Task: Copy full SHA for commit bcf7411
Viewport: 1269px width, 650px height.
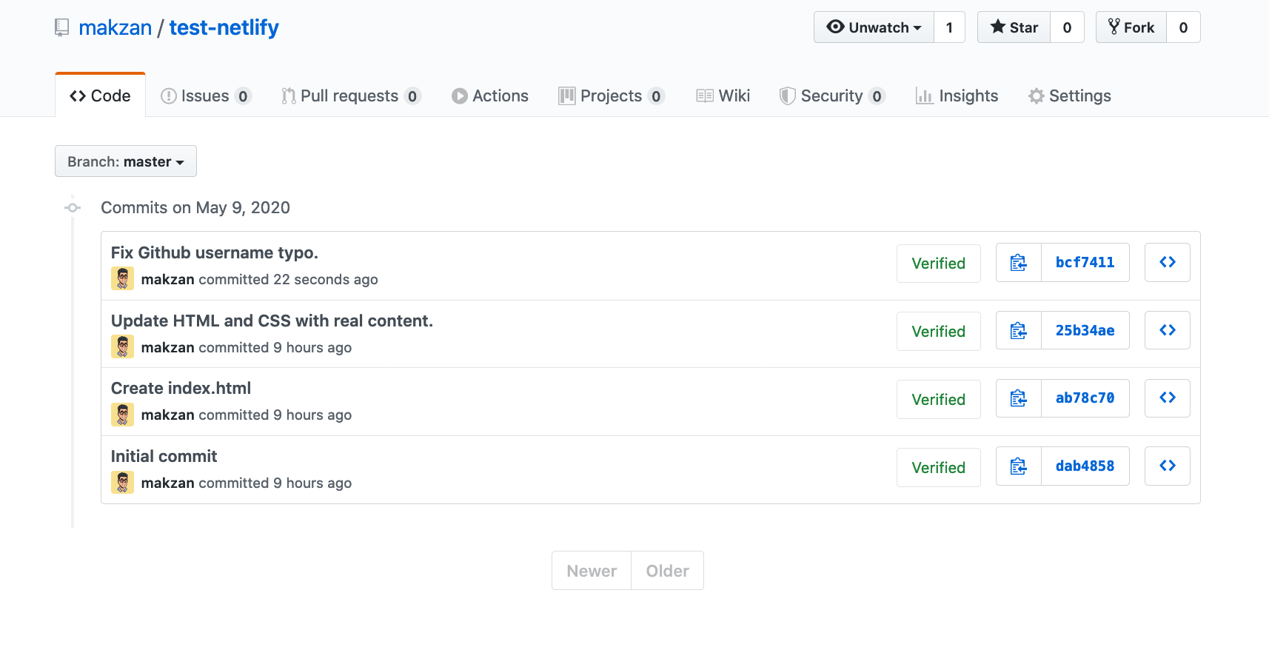Action: (1019, 262)
